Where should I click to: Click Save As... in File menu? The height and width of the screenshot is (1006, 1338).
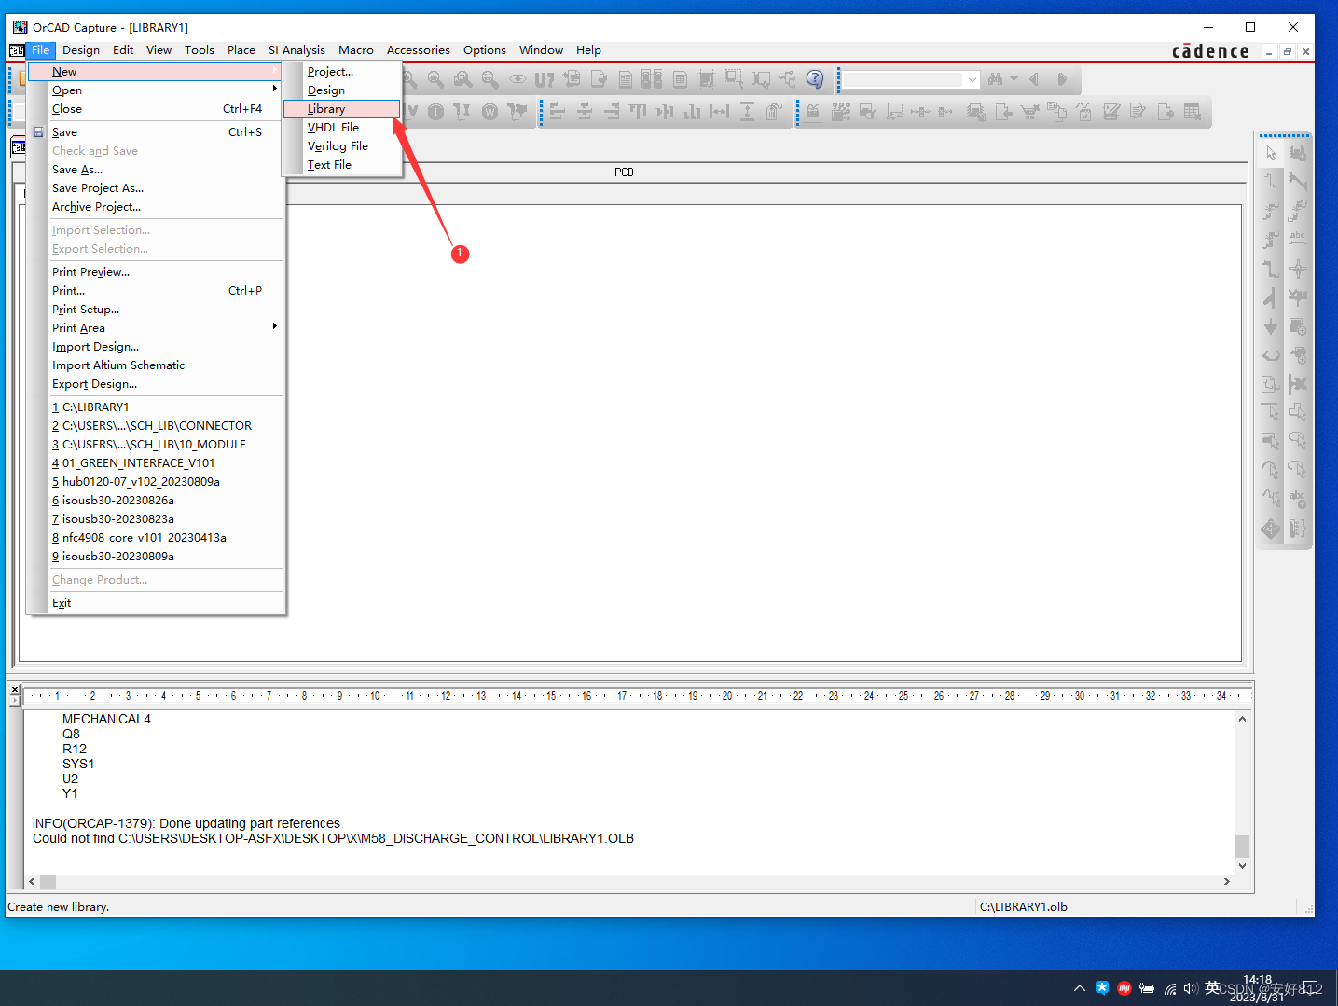coord(77,170)
